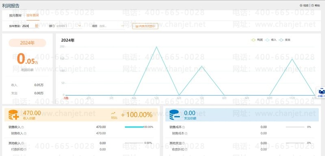
Task: Click the orange income coins plus icon
Action: [13, 115]
